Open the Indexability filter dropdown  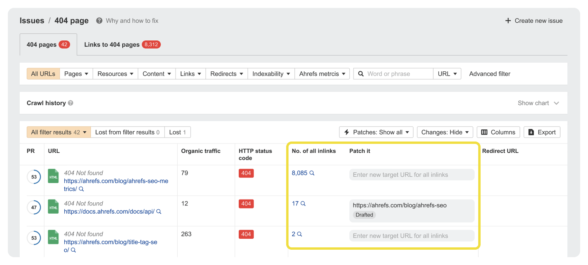coord(270,73)
